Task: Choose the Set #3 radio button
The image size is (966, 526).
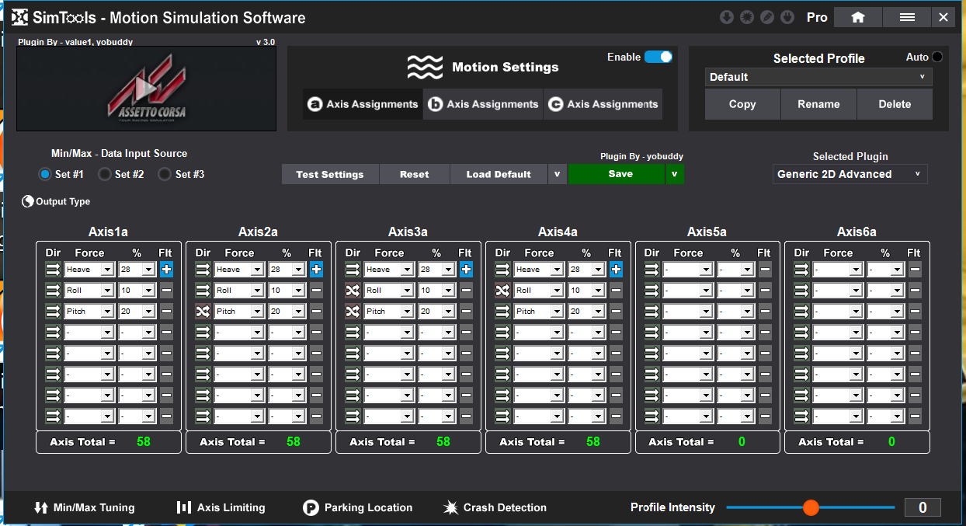Action: pos(165,174)
